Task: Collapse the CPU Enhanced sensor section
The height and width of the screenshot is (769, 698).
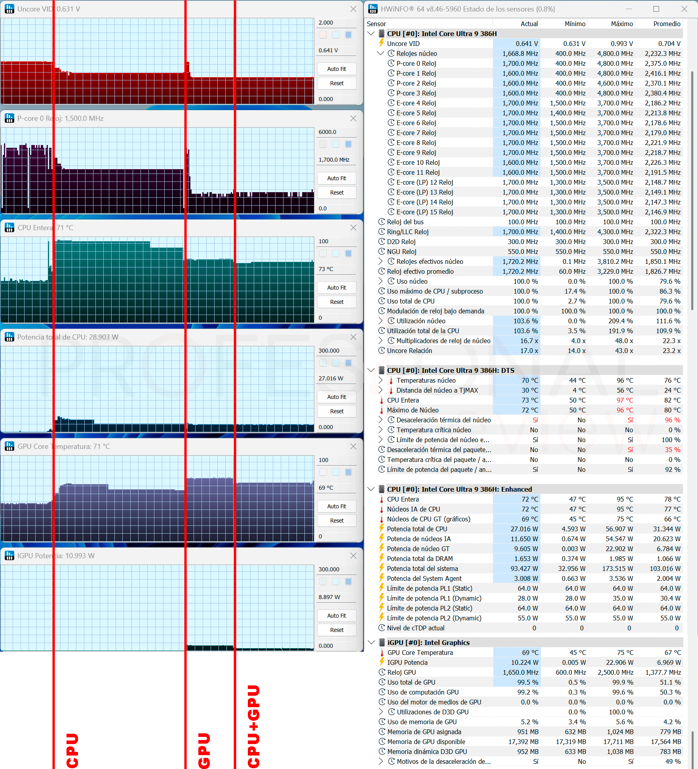Action: click(371, 489)
